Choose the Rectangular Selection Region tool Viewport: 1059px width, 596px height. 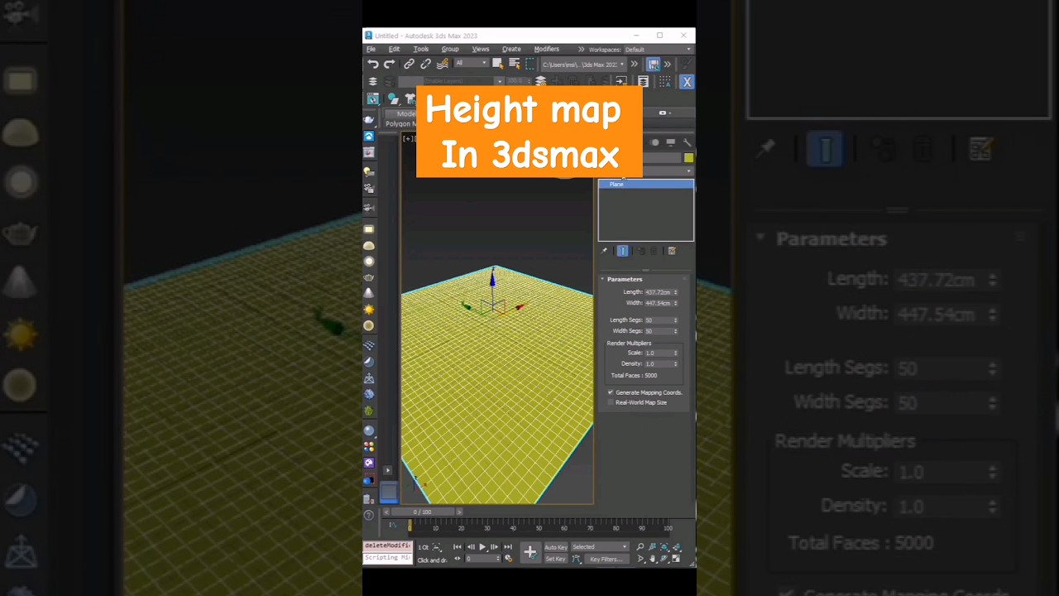[x=530, y=64]
